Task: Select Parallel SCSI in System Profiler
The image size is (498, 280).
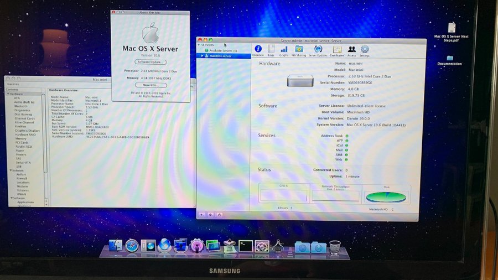Action: click(x=24, y=147)
